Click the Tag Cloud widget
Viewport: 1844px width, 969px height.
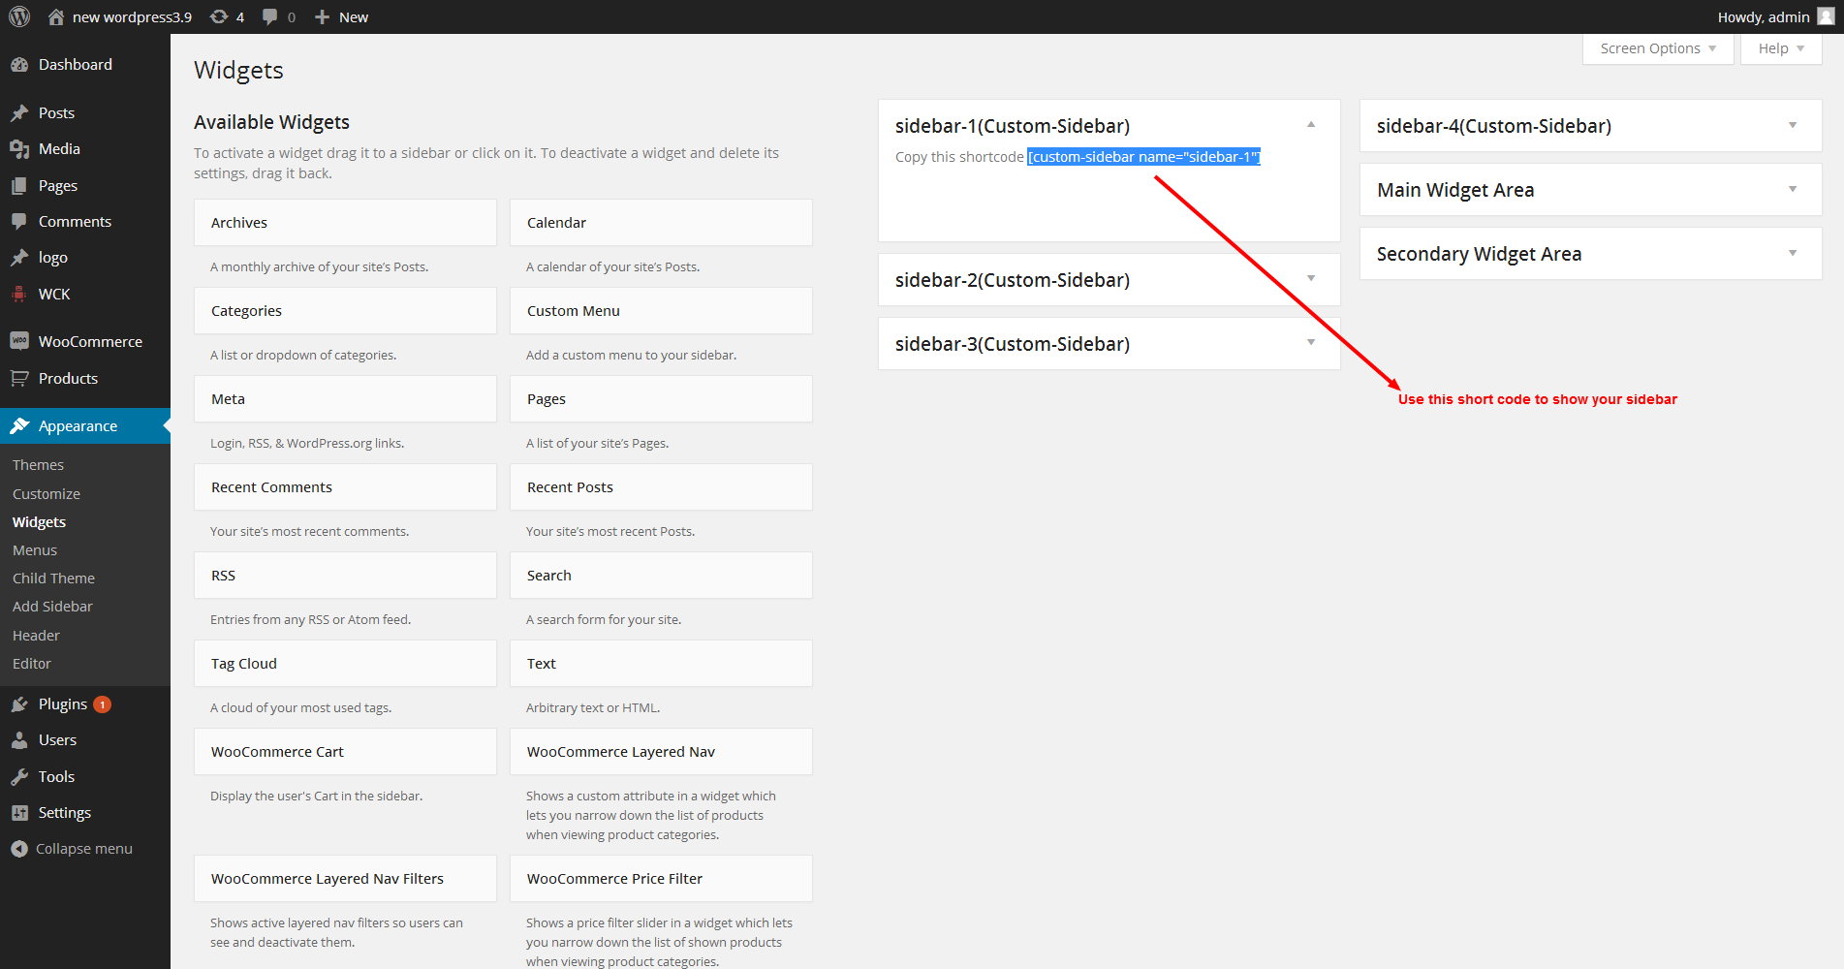[x=345, y=664]
